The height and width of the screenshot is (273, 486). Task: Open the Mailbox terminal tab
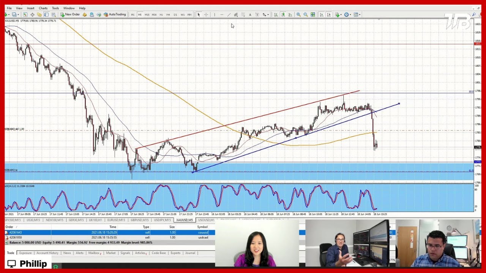coord(94,253)
